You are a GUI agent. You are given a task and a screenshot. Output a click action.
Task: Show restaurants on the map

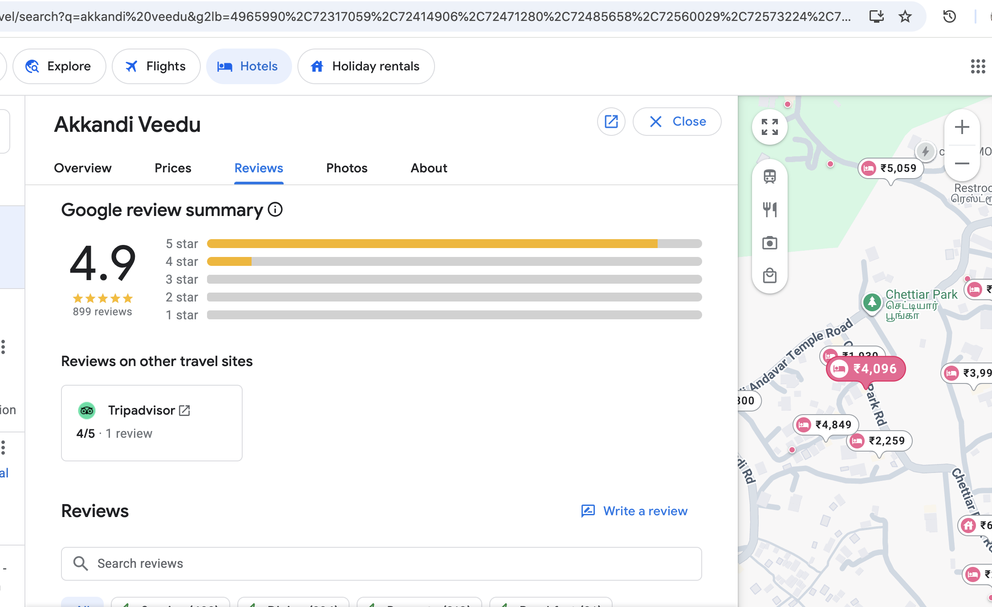pos(769,209)
